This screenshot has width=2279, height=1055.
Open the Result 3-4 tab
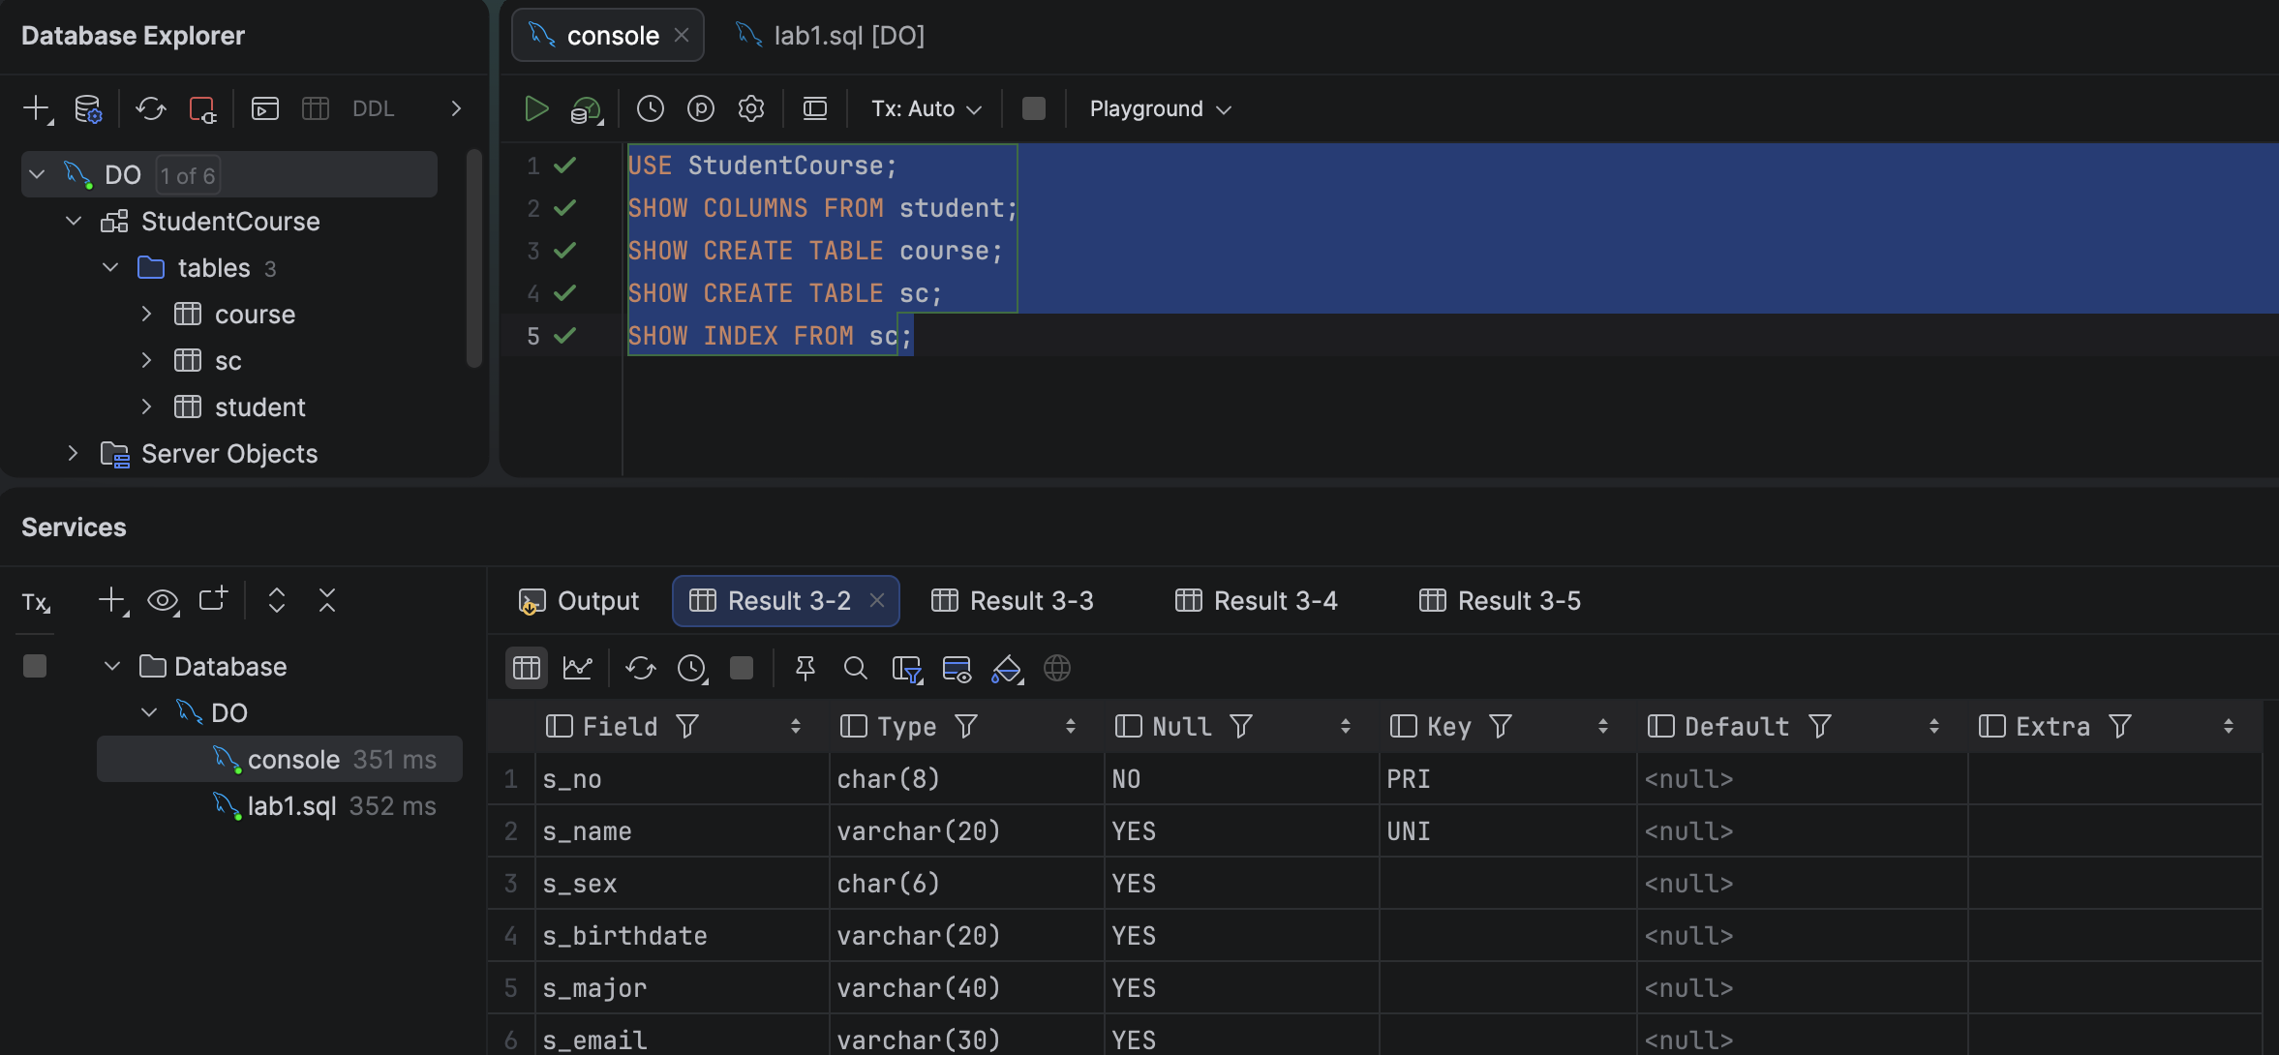[1256, 601]
